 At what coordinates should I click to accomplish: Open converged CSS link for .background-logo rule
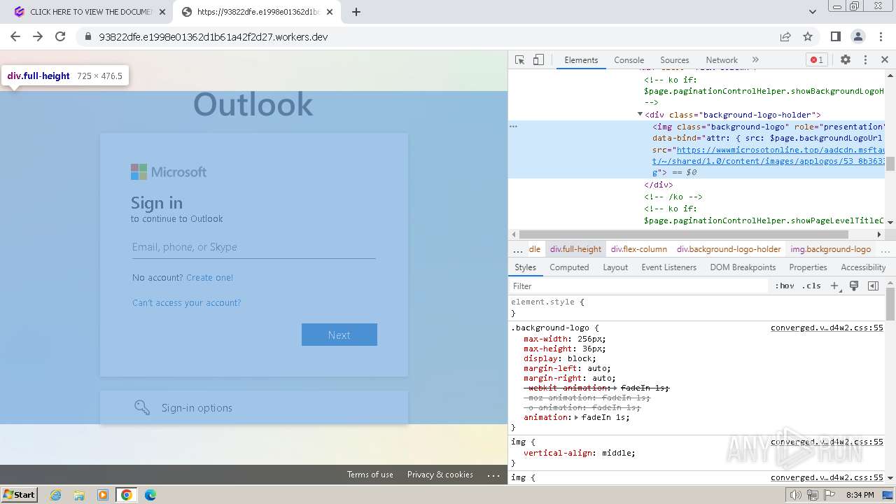point(827,328)
